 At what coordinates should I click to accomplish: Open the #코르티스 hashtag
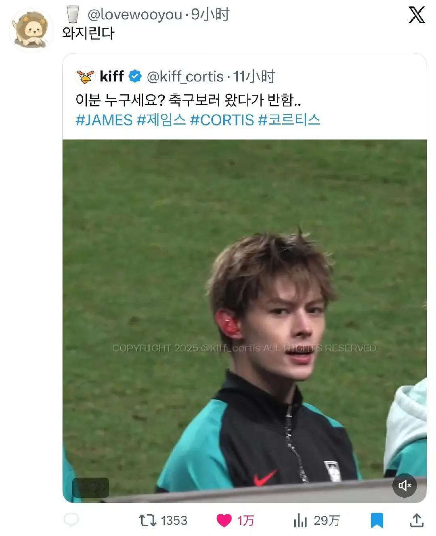[289, 120]
